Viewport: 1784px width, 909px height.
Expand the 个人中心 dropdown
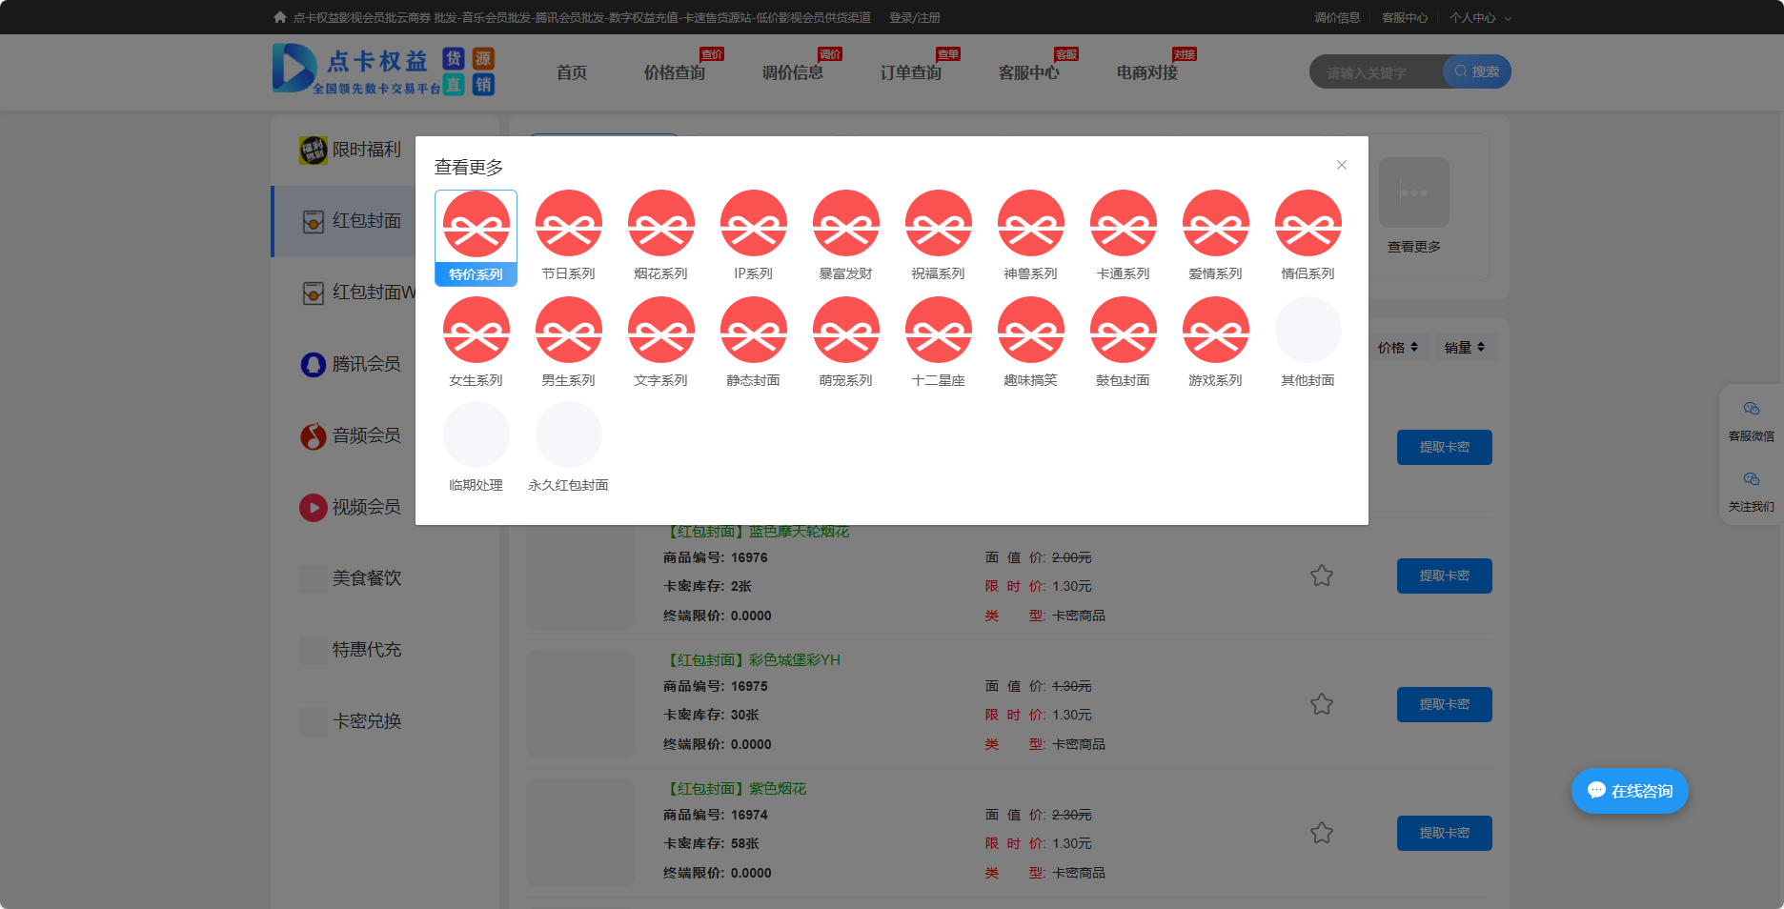point(1480,18)
